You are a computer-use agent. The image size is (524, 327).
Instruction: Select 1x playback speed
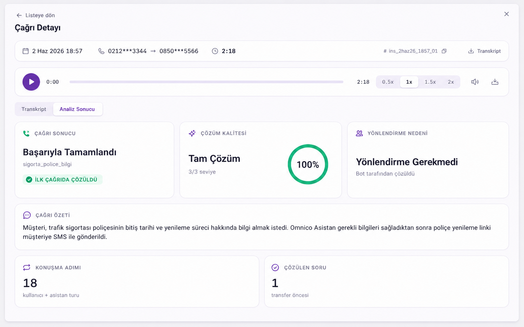409,82
